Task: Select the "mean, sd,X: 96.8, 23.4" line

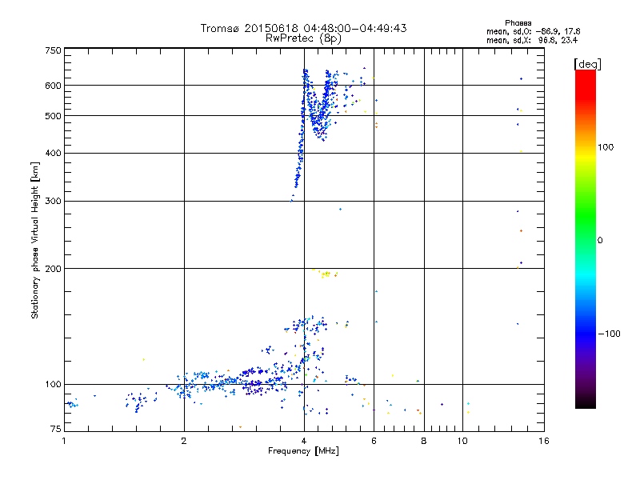Action: [532, 40]
